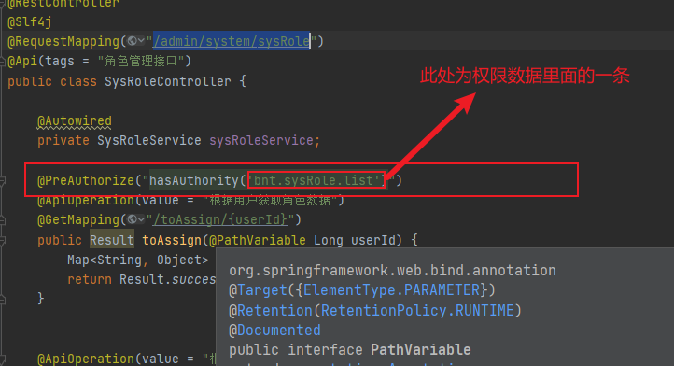Click the return Result.success statement
This screenshot has height=366, width=674.
click(141, 279)
